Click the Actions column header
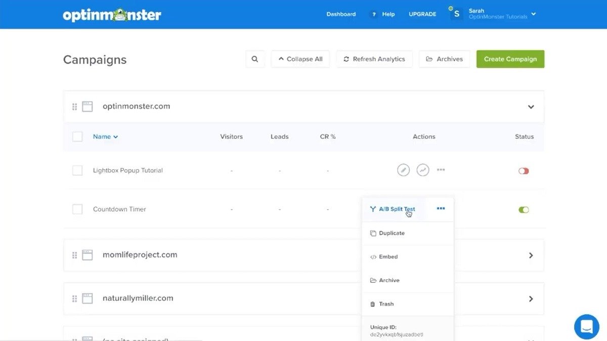 click(424, 136)
